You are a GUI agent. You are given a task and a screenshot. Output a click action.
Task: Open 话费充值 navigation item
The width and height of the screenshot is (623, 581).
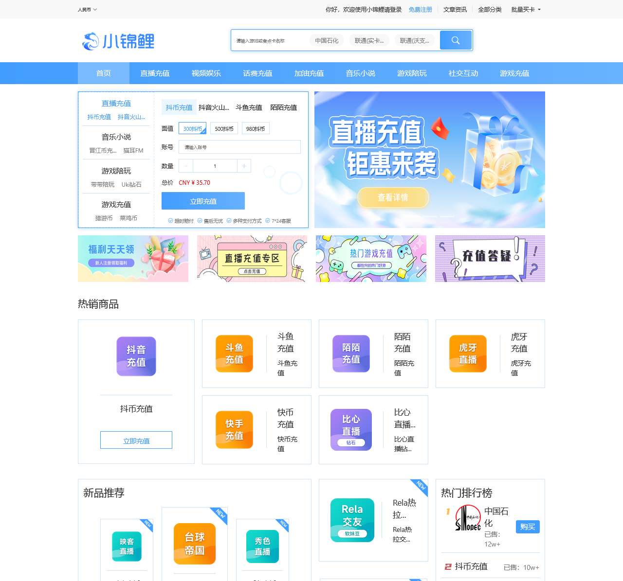(257, 73)
